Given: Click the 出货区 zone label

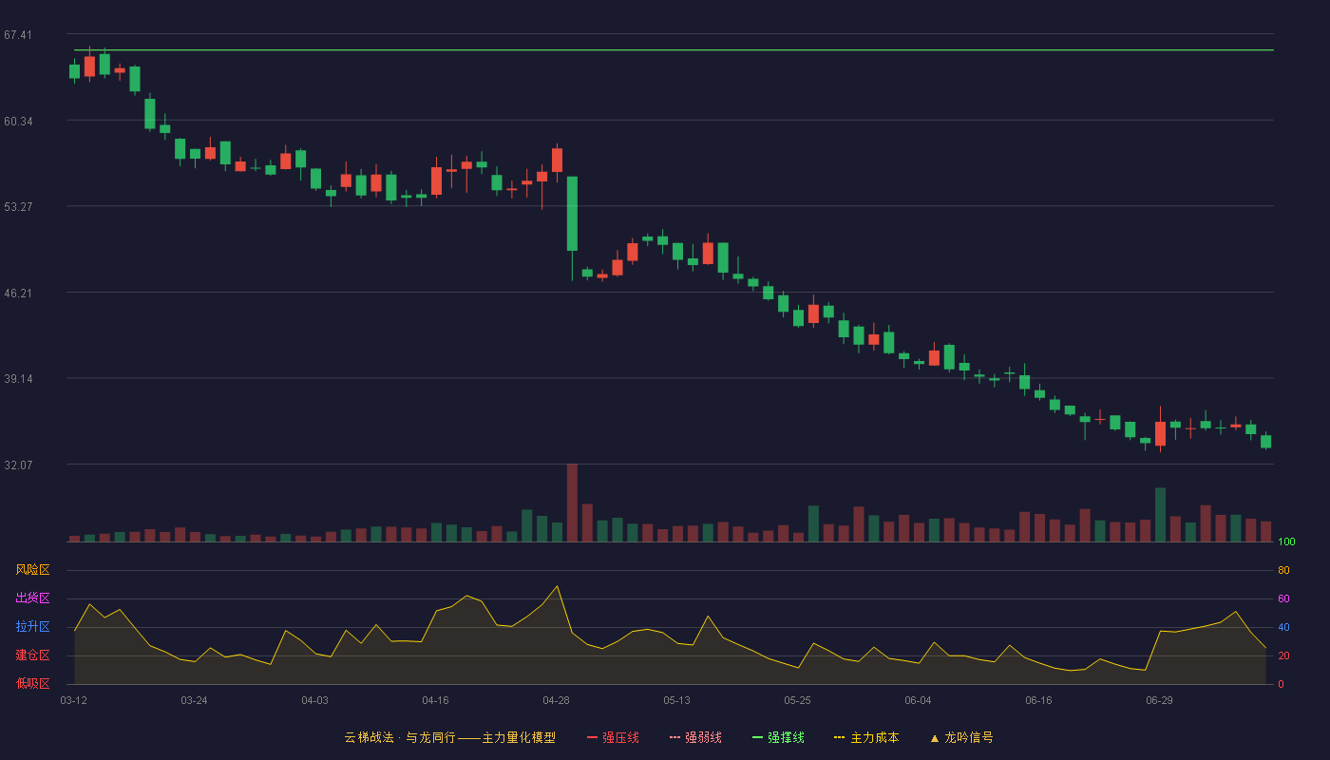Looking at the screenshot, I should pyautogui.click(x=32, y=598).
